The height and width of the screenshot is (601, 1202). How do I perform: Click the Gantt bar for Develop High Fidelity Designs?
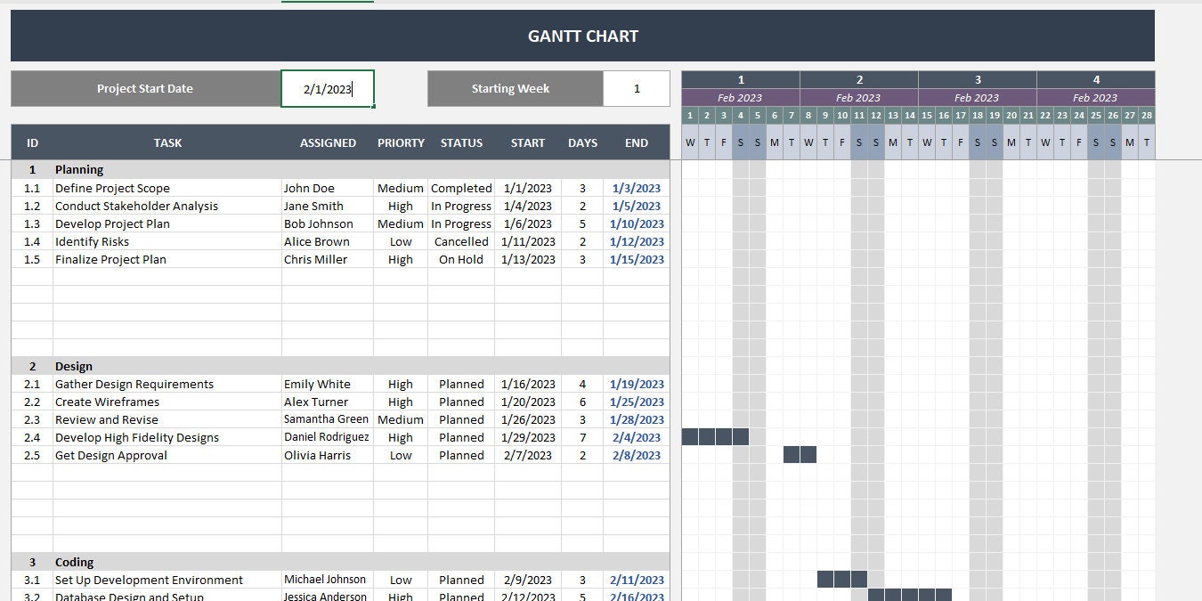[715, 437]
